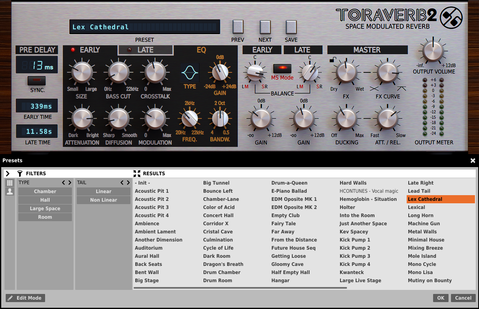Collapse the filters panel with the chevron
479x309 pixels.
tap(8, 174)
